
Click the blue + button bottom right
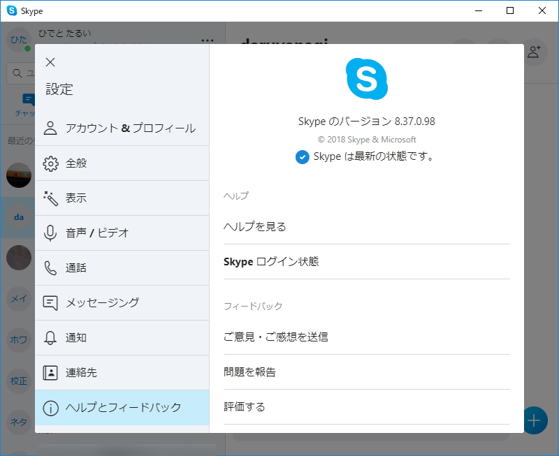pyautogui.click(x=534, y=420)
